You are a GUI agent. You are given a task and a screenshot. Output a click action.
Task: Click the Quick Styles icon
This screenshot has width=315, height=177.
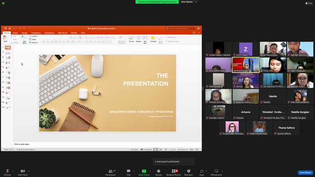(160, 38)
